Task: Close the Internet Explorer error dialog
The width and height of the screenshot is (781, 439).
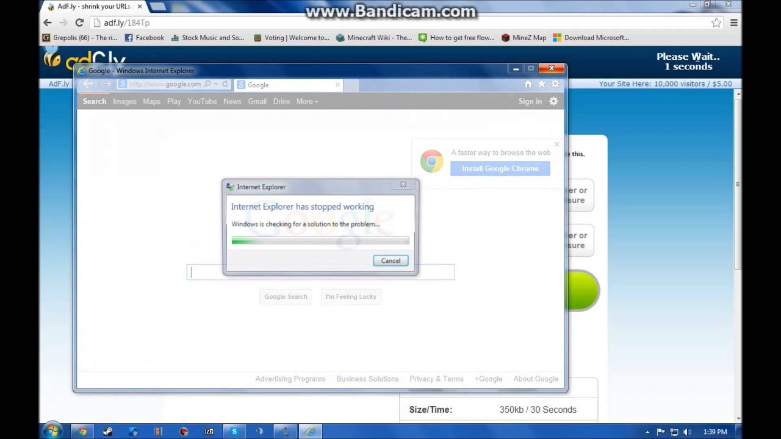Action: pyautogui.click(x=403, y=185)
